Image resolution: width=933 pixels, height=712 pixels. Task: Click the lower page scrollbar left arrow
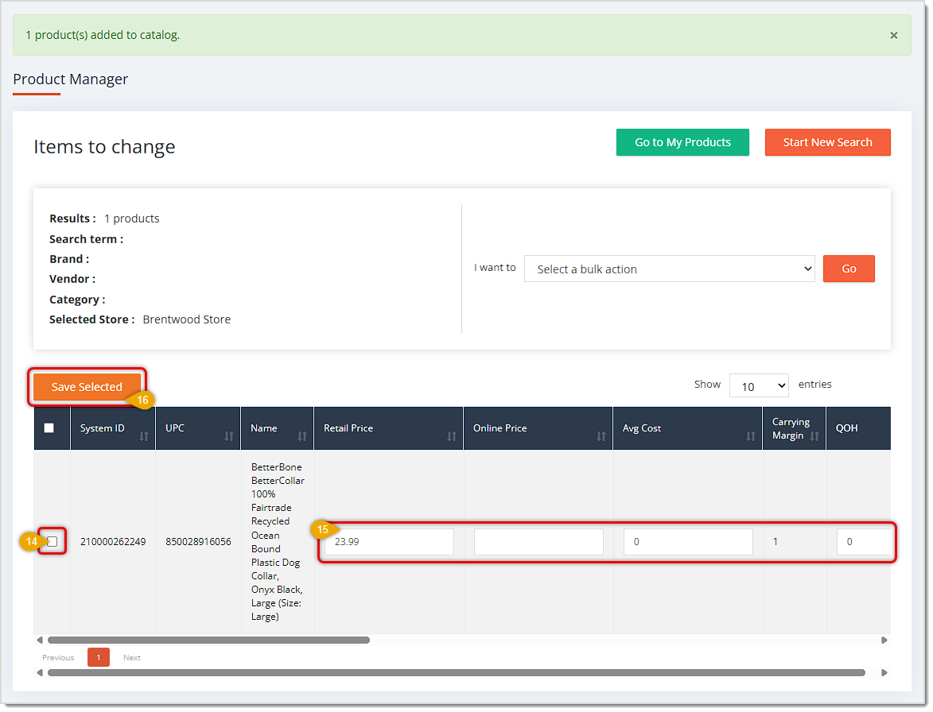click(40, 673)
